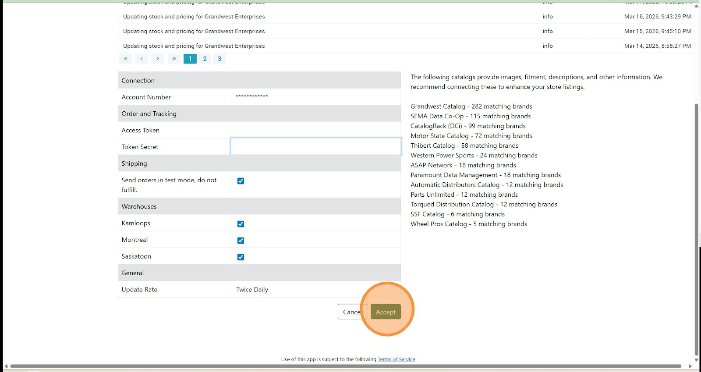The height and width of the screenshot is (372, 701).
Task: Select log page 2
Action: click(205, 59)
